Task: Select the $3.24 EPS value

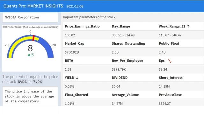Action: tap(163, 69)
